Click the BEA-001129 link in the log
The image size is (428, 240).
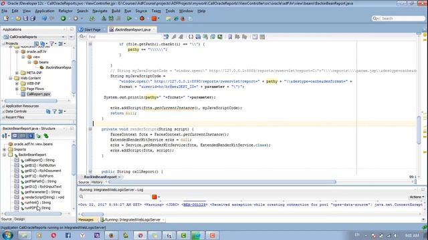click(x=195, y=205)
